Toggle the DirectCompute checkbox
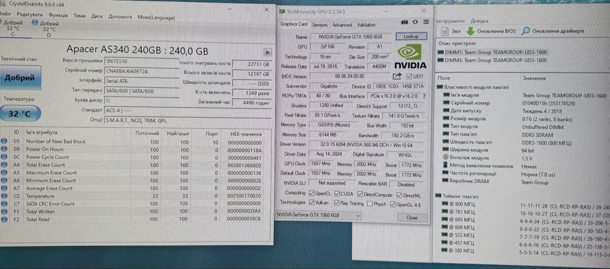This screenshot has height=269, width=610. [x=361, y=194]
